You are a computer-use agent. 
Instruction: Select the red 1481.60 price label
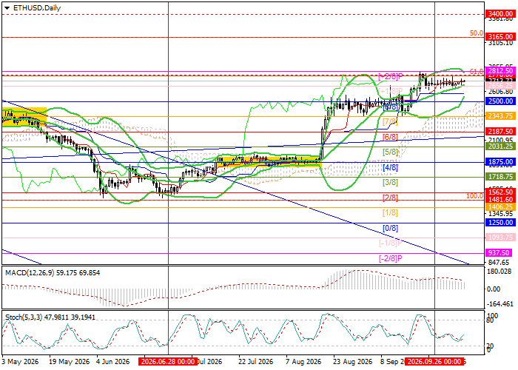click(500, 200)
